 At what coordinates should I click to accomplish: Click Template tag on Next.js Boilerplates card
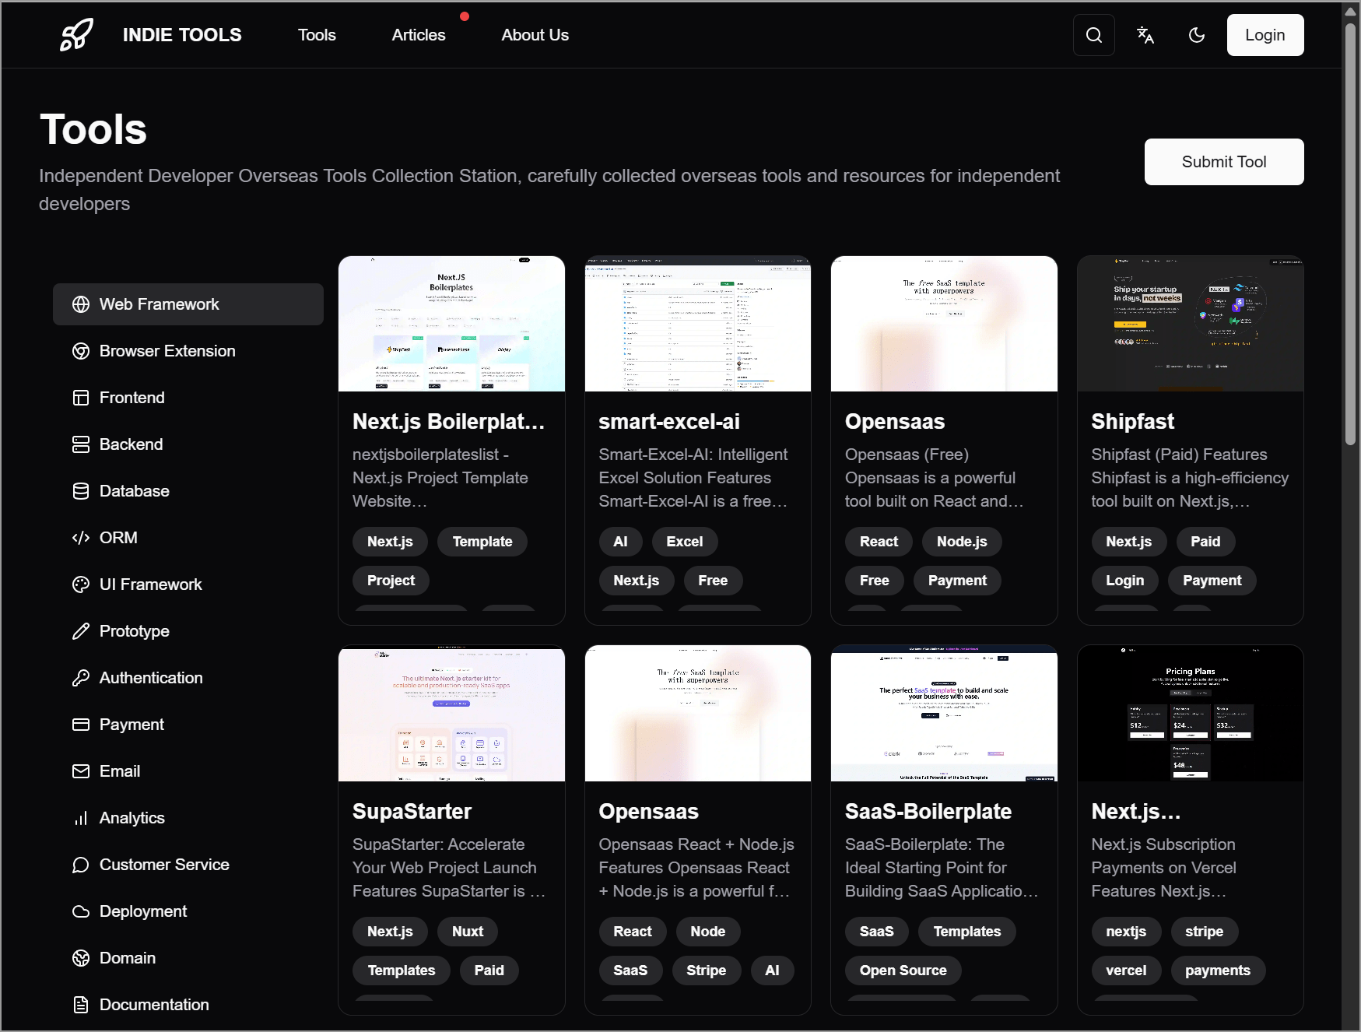click(482, 542)
